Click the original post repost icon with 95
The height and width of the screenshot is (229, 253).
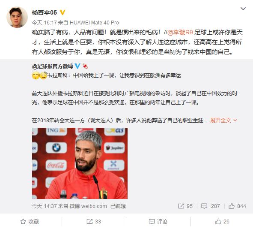185,206
